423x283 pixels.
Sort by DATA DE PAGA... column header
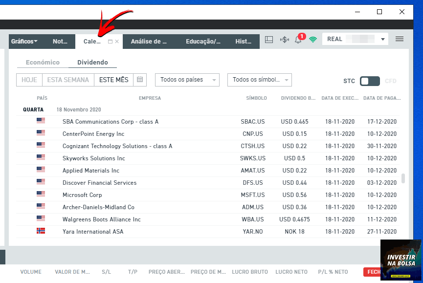(382, 98)
